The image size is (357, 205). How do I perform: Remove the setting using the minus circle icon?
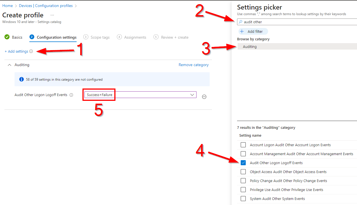click(204, 97)
